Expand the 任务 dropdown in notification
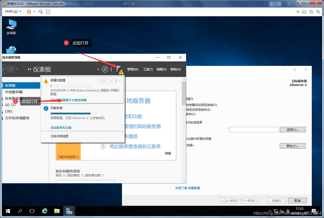Image resolution: width=324 pixels, height=218 pixels. 106,81
